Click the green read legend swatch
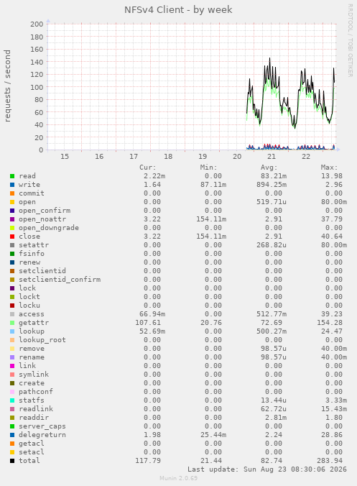 [12, 176]
